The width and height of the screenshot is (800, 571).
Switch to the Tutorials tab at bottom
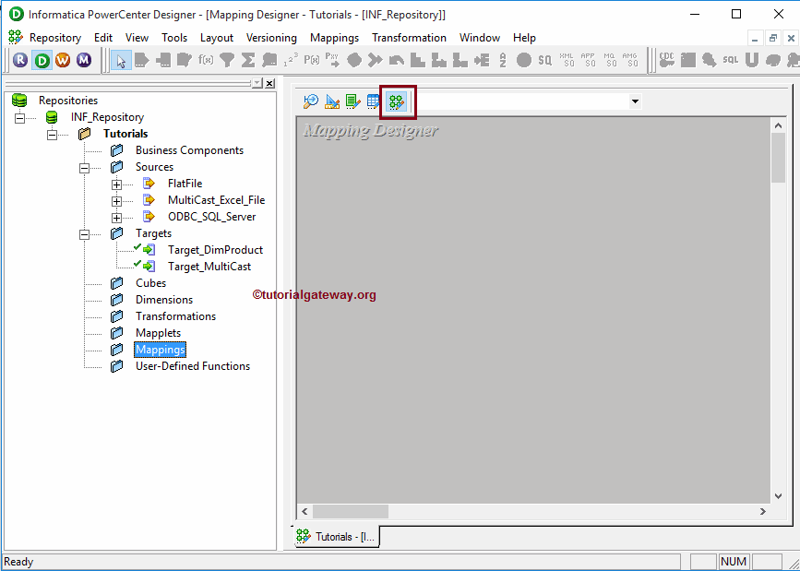pyautogui.click(x=336, y=536)
